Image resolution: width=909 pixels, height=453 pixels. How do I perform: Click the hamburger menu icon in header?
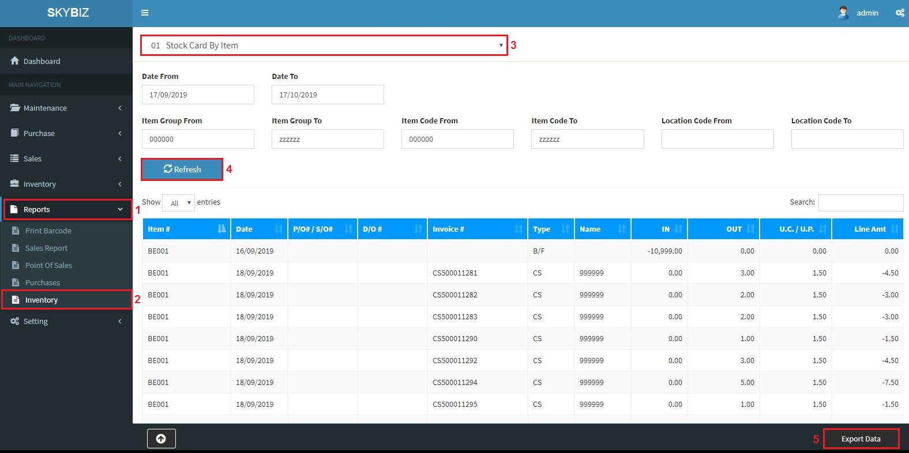point(145,13)
